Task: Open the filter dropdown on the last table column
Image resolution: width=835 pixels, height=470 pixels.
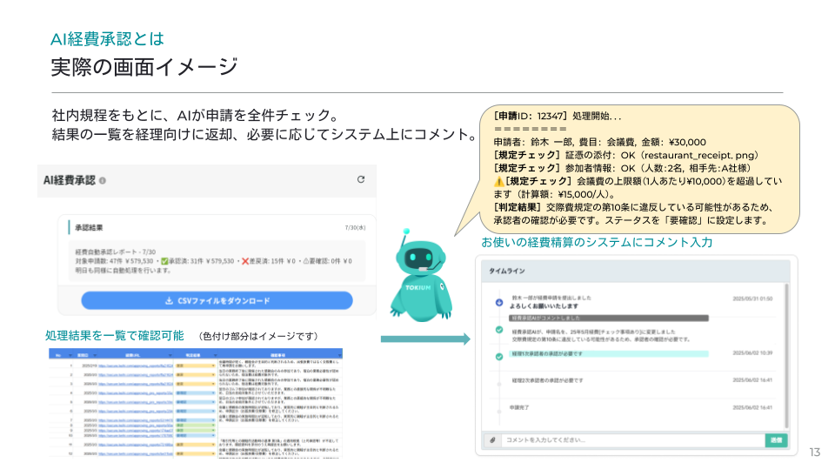Action: [338, 355]
